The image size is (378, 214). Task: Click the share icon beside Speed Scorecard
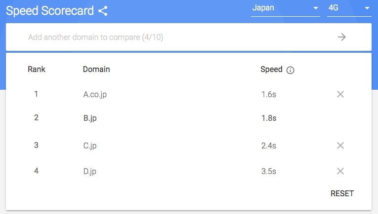pos(103,11)
